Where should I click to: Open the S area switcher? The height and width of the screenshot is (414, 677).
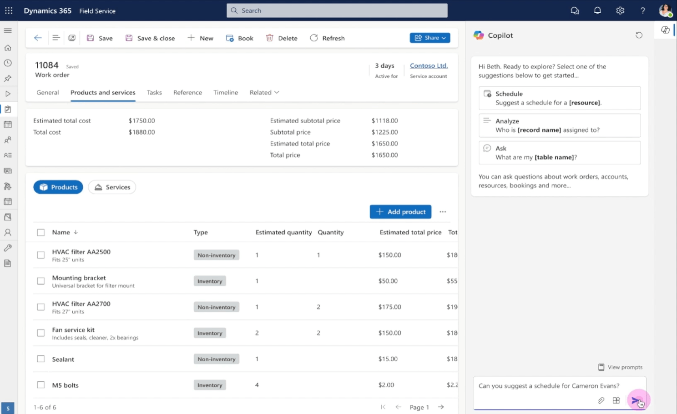tap(8, 408)
